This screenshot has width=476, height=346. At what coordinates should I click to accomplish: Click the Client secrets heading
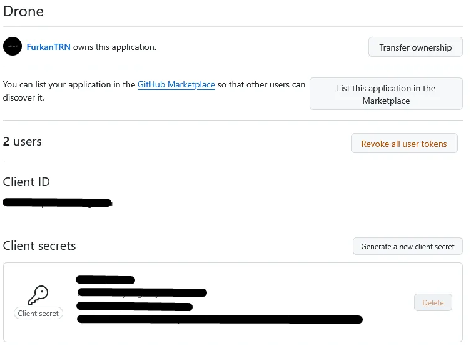pos(39,245)
